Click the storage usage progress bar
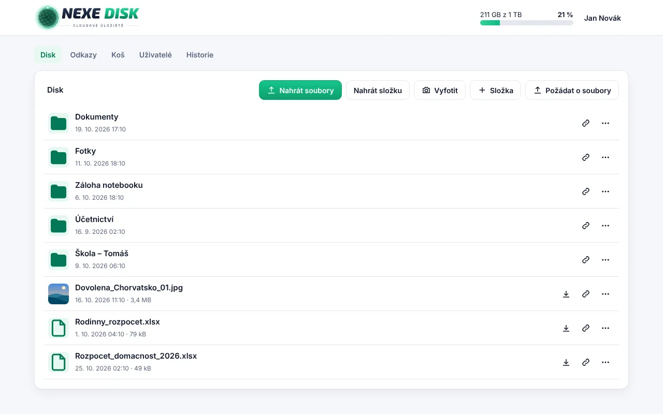Viewport: 663px width, 414px height. pos(526,23)
